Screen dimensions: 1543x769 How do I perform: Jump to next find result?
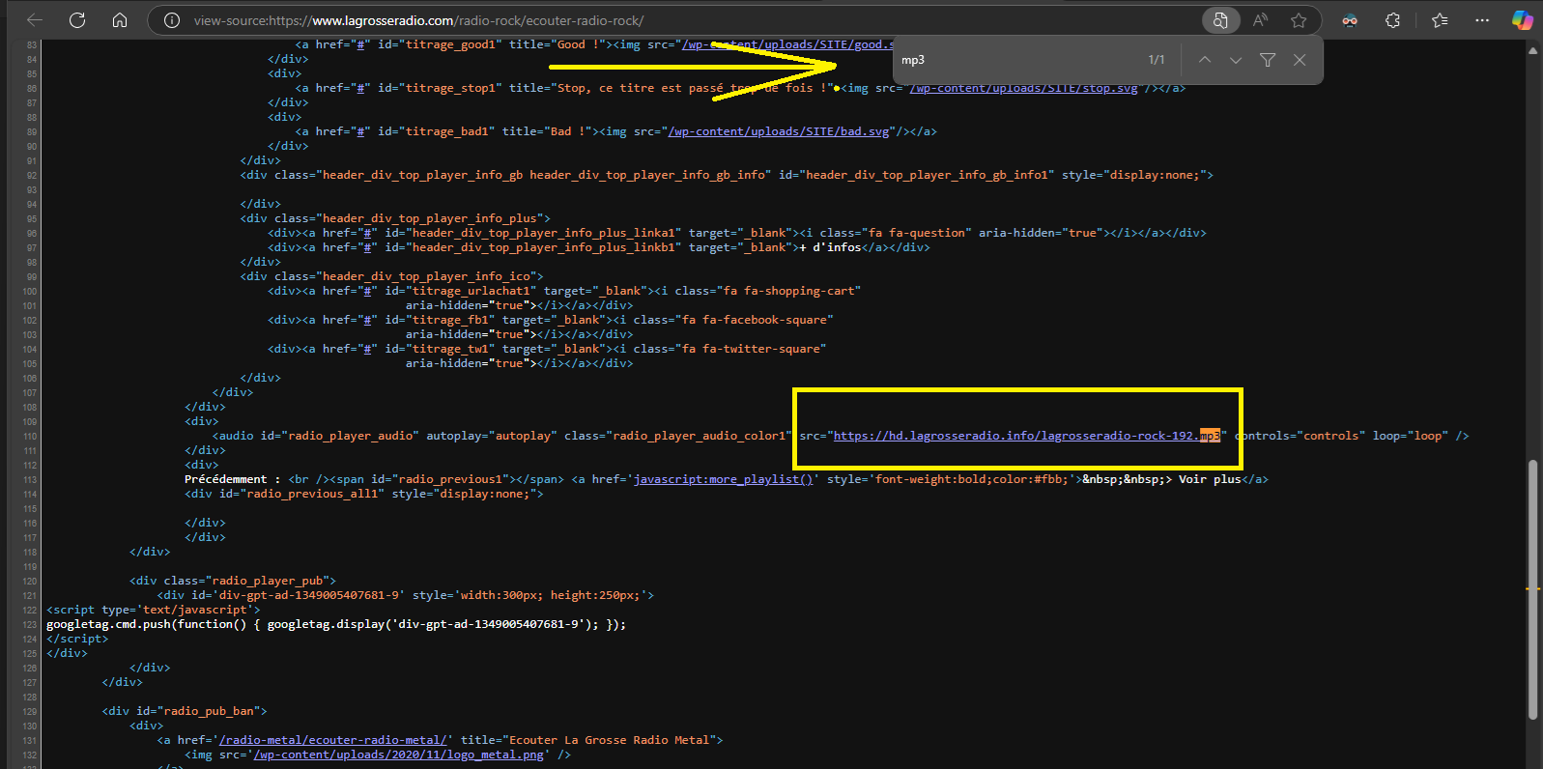(1236, 60)
